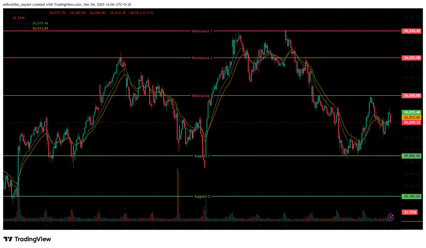426x248 pixels.
Task: Click the 26,314.45 price axis tag
Action: (x=412, y=31)
